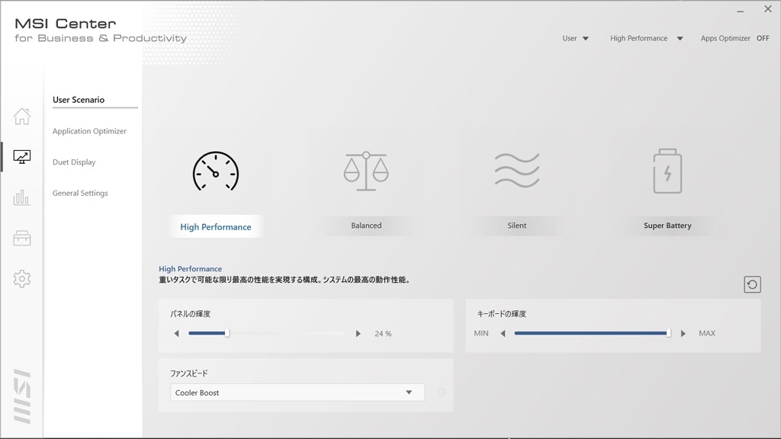Increase panel brightness with the right arrow
This screenshot has height=439, width=781.
358,334
